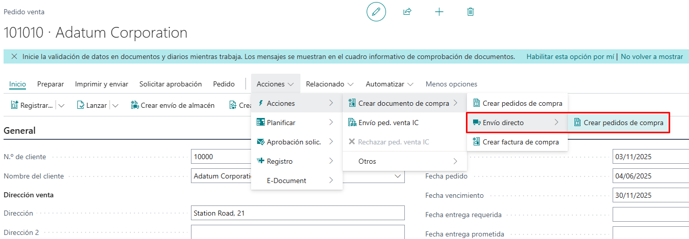Click the Planificar menu icon
689x239 pixels.
[x=261, y=123]
